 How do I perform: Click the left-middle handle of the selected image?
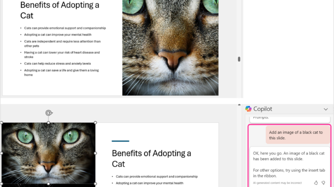click(x=2, y=153)
